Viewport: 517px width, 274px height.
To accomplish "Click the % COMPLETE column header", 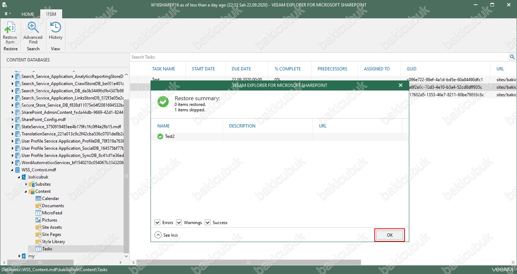I will (288, 69).
